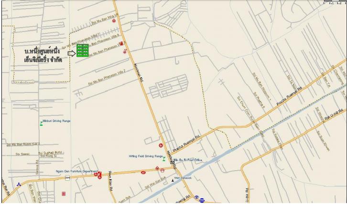Screen dimensions: 347x204
Task: Click the red fuel-drop marker near Soi Mu Ban Inthra
Action: [114, 21]
